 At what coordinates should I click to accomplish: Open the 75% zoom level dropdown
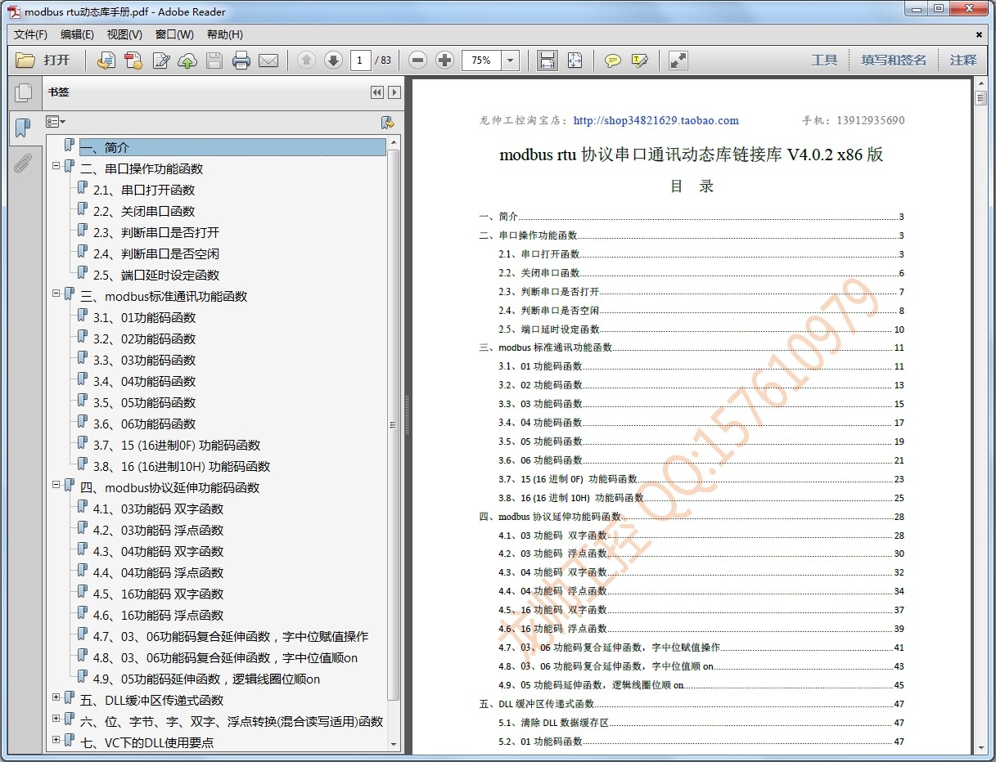(509, 60)
